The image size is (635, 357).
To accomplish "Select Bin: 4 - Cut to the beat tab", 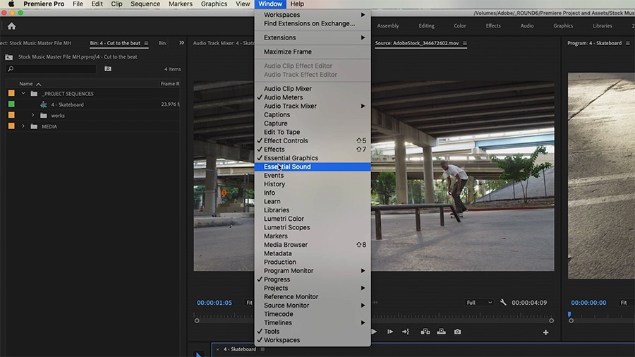I will tap(115, 43).
